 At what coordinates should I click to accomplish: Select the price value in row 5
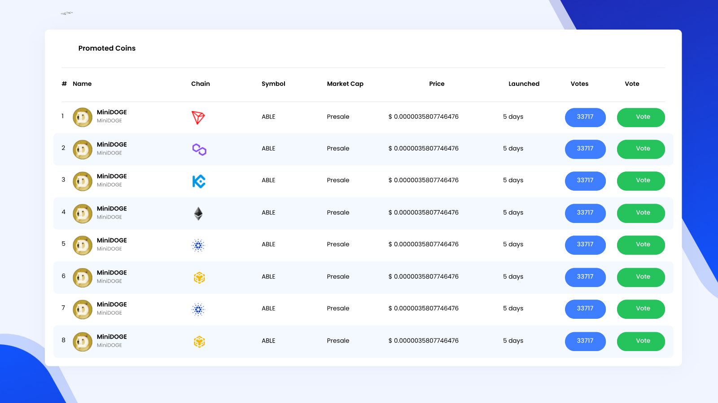423,244
